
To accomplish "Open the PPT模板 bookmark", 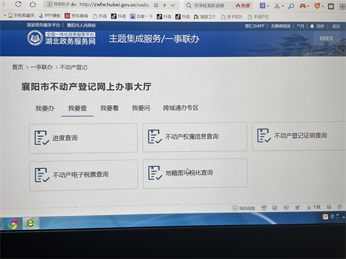I will coord(50,15).
